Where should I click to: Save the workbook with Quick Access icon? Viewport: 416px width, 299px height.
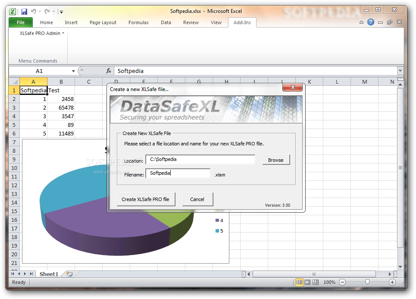pos(24,11)
